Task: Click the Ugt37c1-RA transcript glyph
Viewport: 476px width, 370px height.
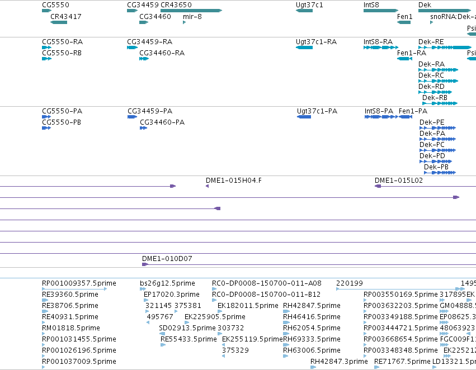Action: point(304,48)
